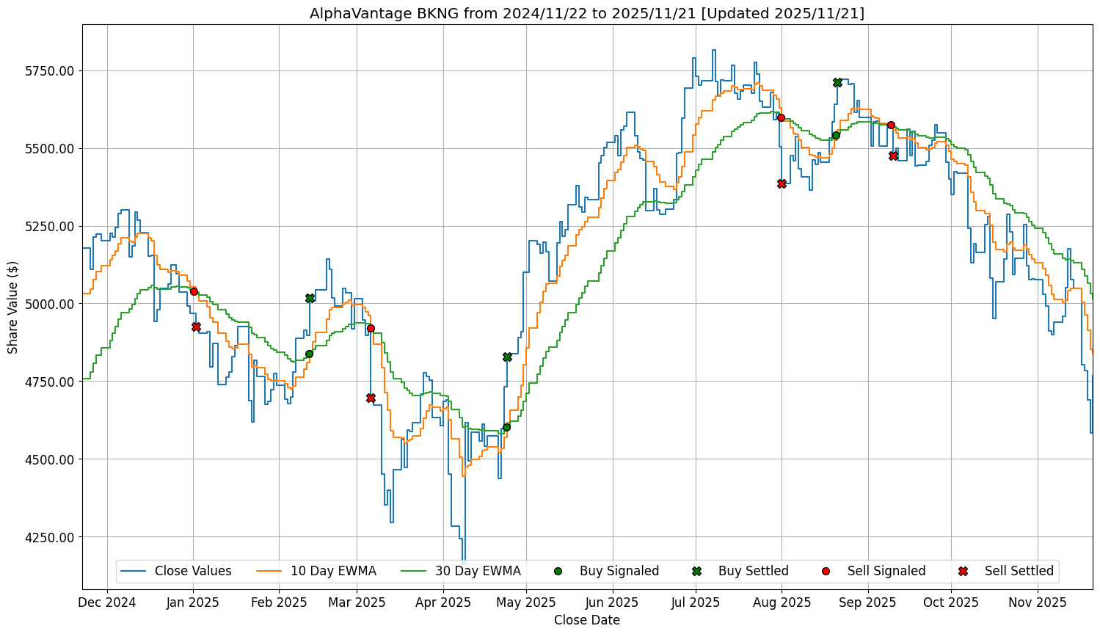Click the 5750.00 y-axis tick label
The height and width of the screenshot is (634, 1100).
(48, 71)
